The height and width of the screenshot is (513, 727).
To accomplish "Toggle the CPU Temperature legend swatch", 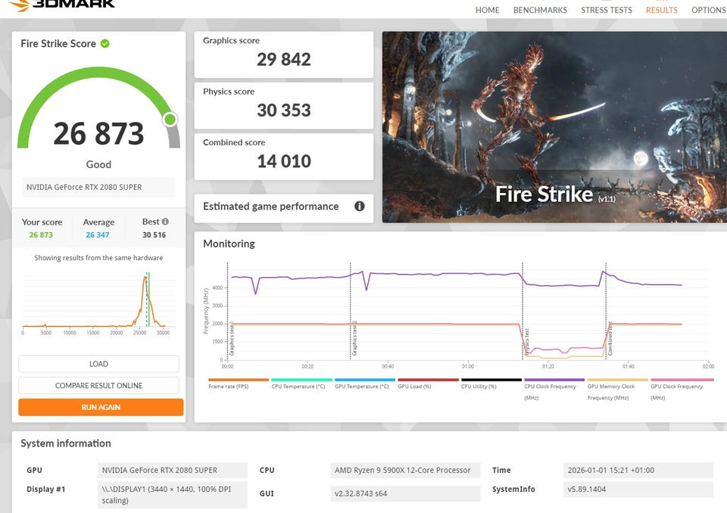I will [301, 380].
